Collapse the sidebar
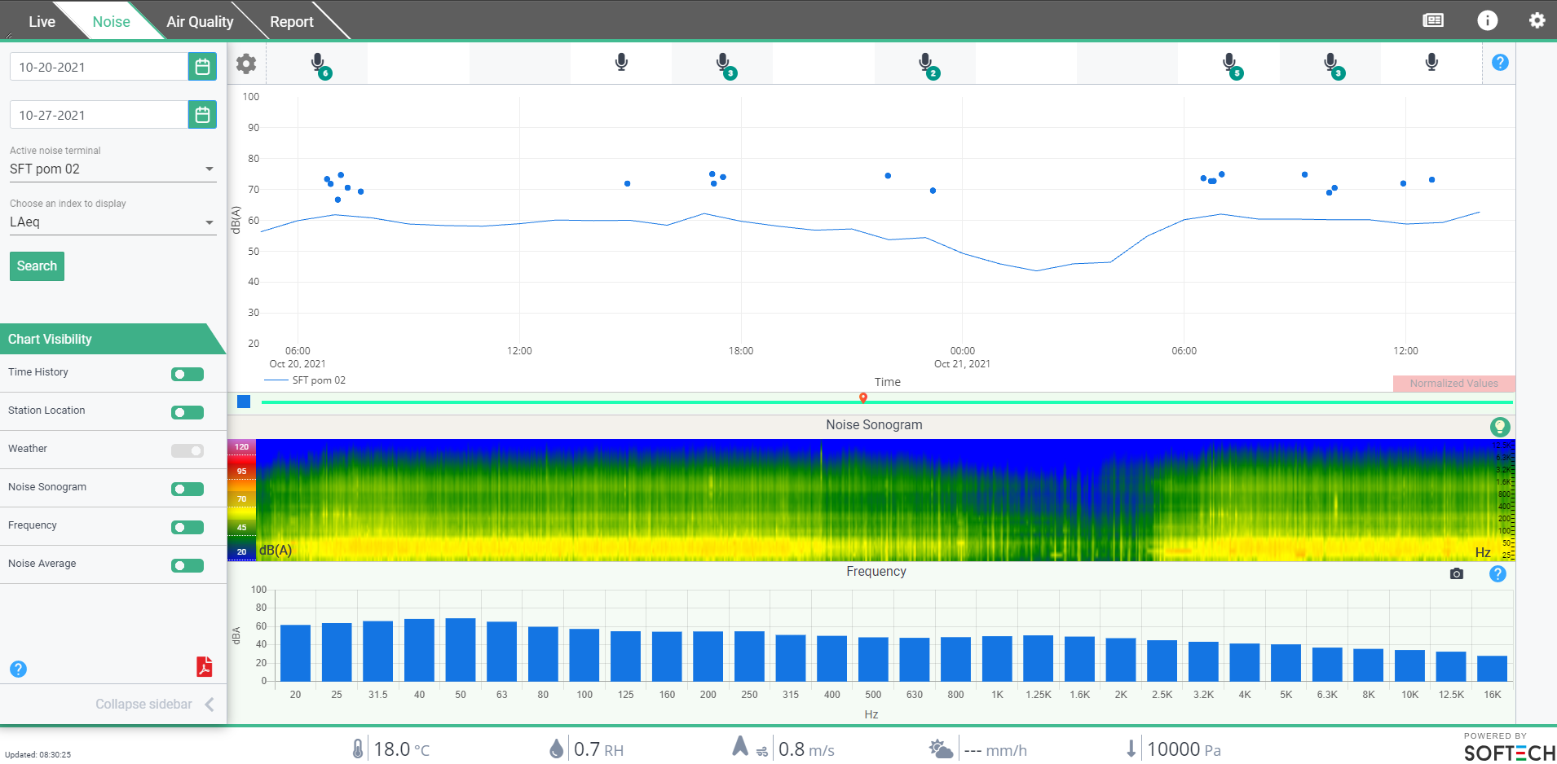Image resolution: width=1557 pixels, height=764 pixels. tap(154, 704)
